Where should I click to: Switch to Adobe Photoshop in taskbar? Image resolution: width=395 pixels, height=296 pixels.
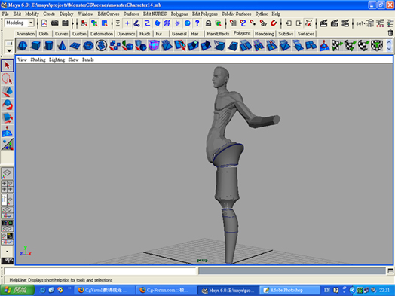point(289,290)
